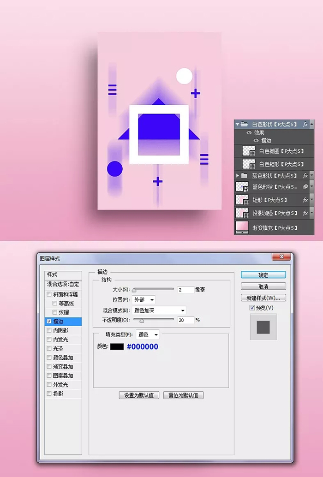
Task: Select the 白色矩形 layer thumbnail
Action: (x=249, y=164)
